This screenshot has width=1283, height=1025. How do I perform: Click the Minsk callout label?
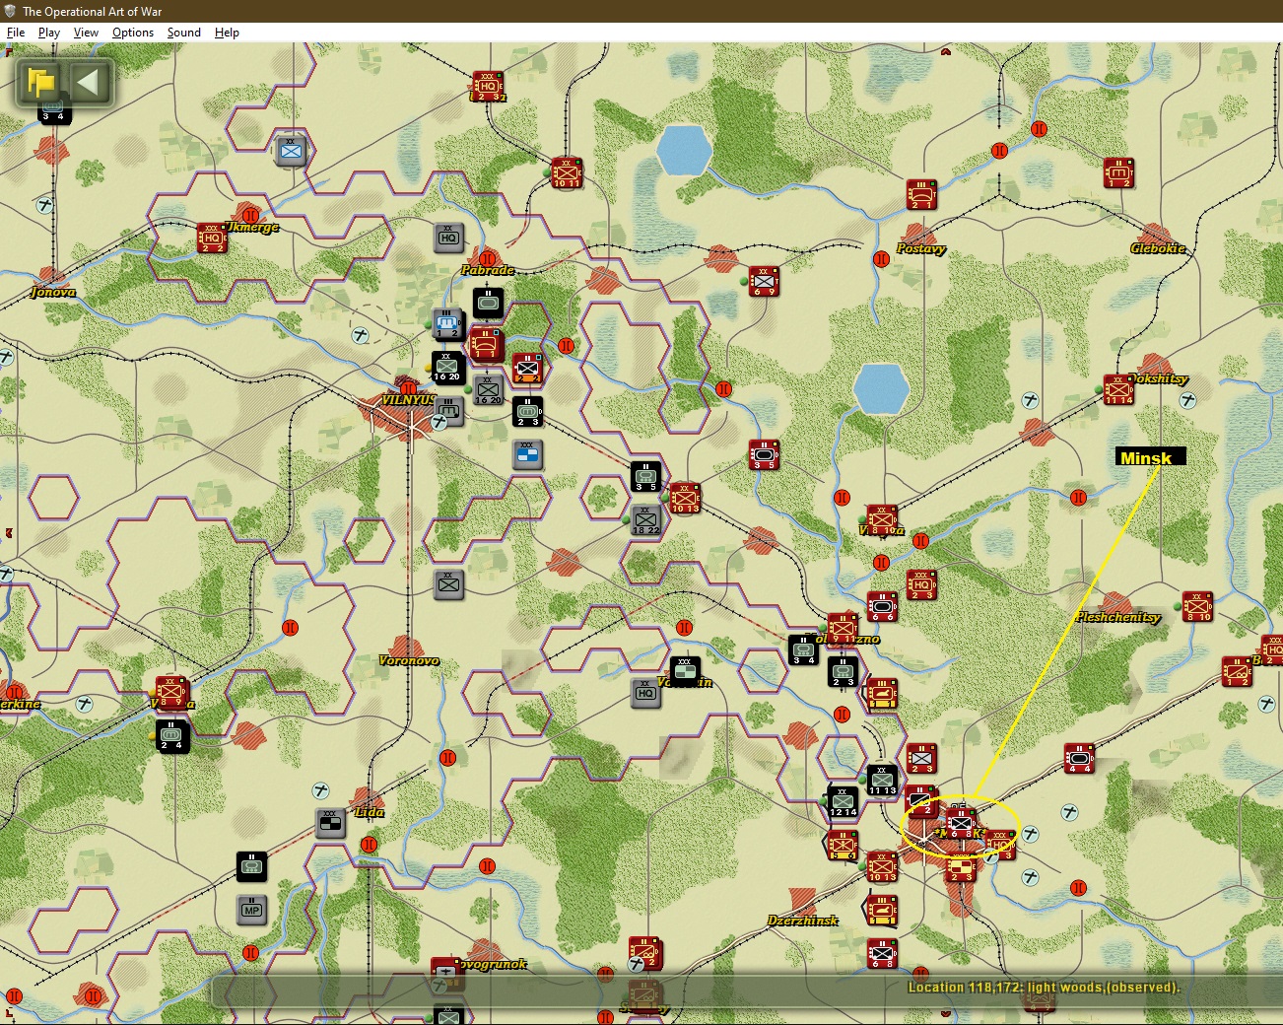[1150, 457]
